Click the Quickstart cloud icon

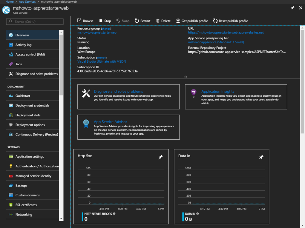(x=11, y=95)
